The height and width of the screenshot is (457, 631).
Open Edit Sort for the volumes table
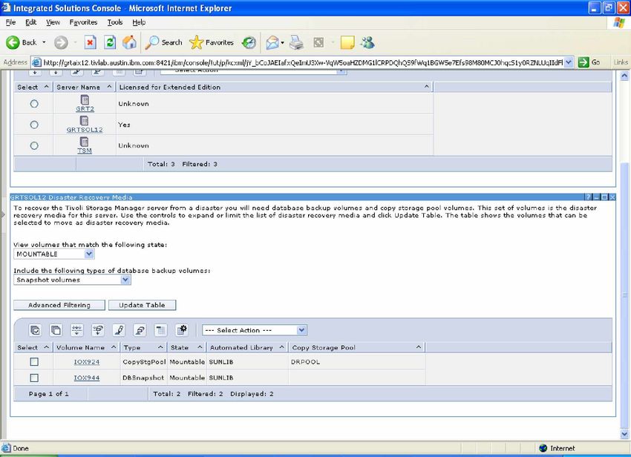coord(119,330)
